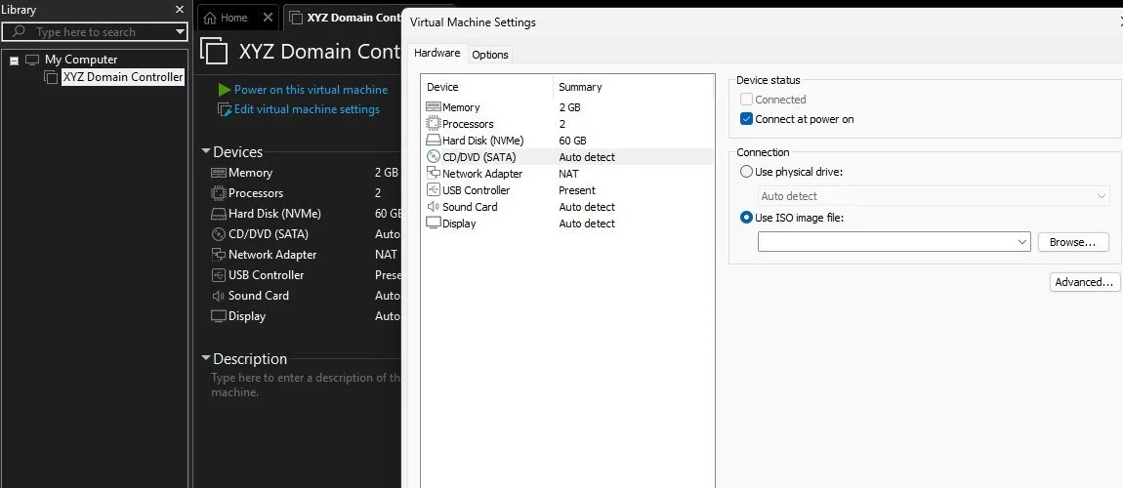Click Edit virtual machine settings link
The height and width of the screenshot is (488, 1123).
tap(307, 109)
